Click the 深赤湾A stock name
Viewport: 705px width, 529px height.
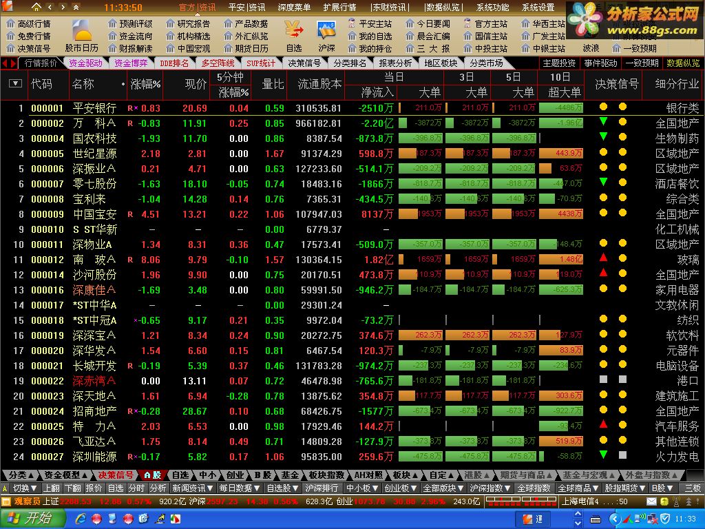pyautogui.click(x=94, y=381)
